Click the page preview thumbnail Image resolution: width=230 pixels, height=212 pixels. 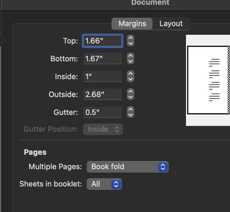pyautogui.click(x=208, y=80)
